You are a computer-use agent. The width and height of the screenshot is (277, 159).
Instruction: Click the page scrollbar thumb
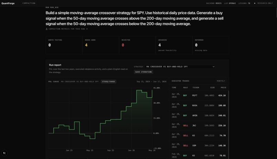(x=276, y=12)
